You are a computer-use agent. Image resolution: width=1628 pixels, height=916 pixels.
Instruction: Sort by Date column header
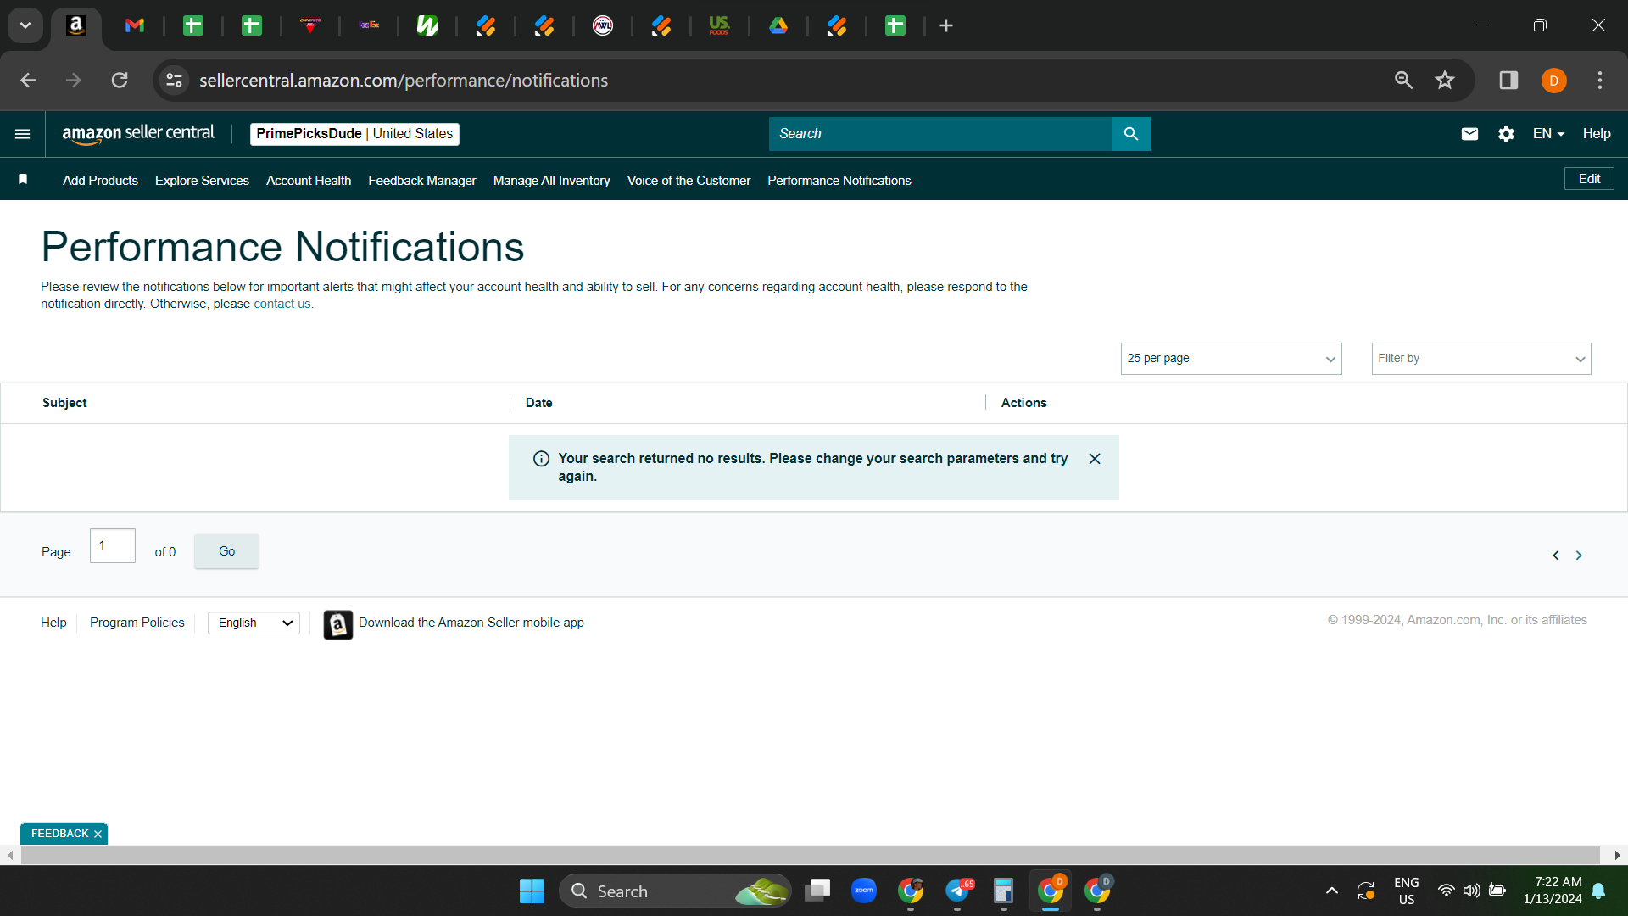[x=538, y=404]
